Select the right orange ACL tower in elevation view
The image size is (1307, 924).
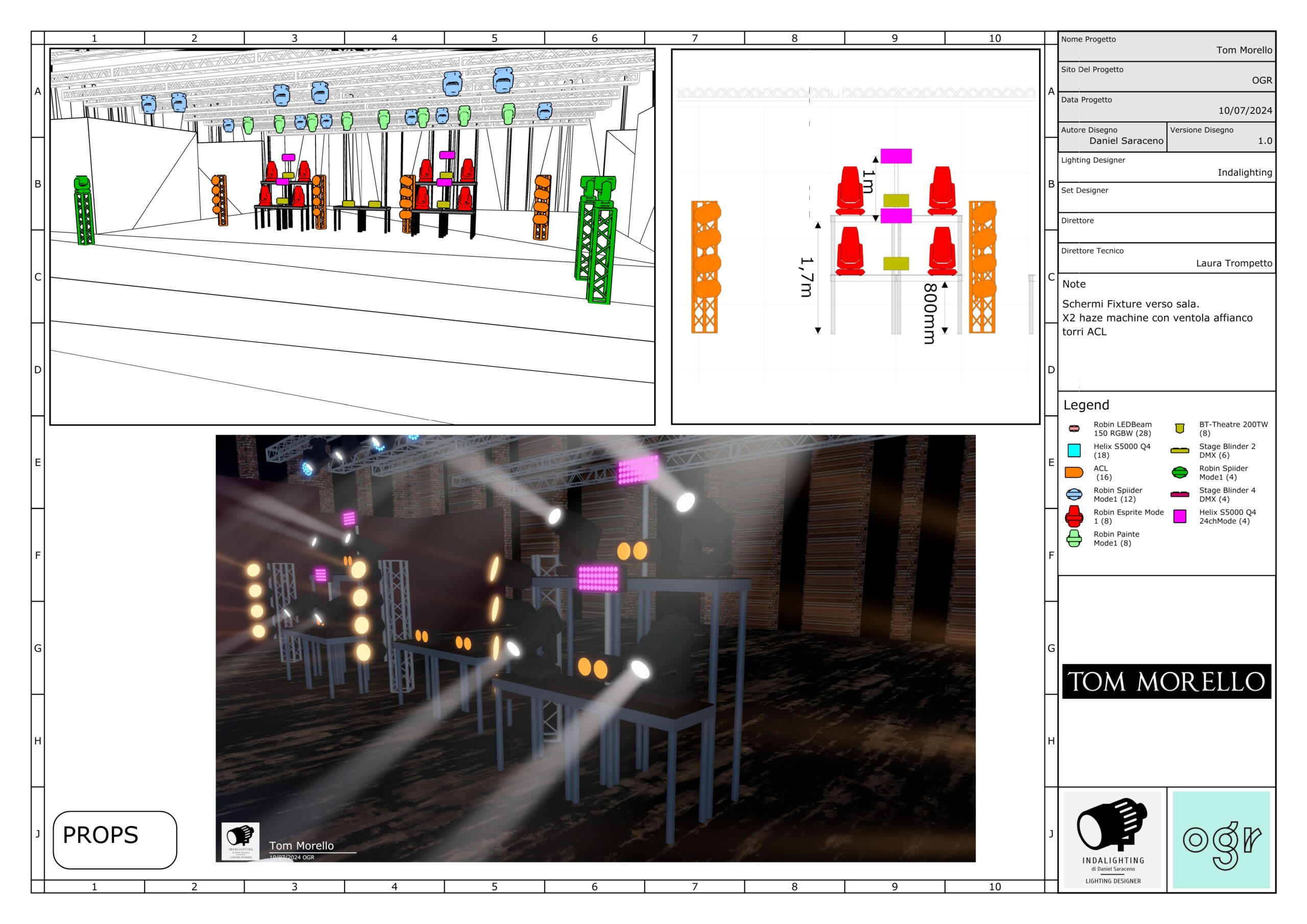click(982, 266)
